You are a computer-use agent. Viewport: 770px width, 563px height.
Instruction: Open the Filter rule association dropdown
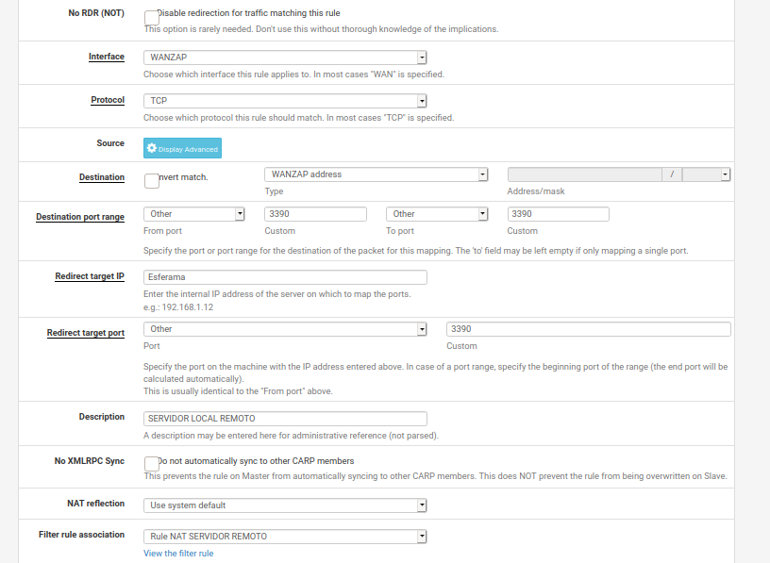click(x=285, y=537)
